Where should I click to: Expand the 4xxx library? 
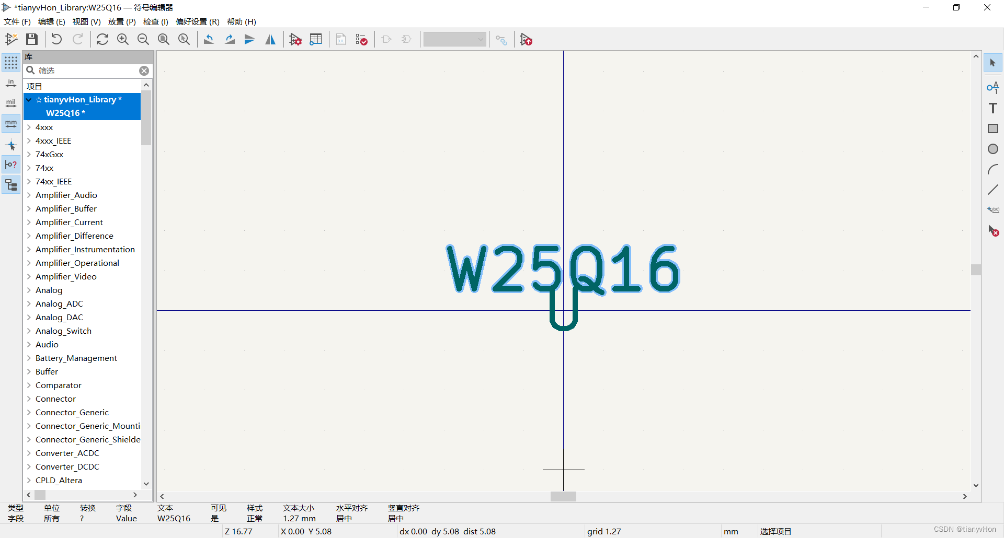29,127
